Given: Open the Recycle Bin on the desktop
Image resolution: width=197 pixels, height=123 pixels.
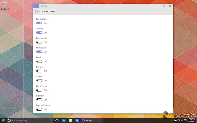Looking at the screenshot, I should tap(5, 6).
